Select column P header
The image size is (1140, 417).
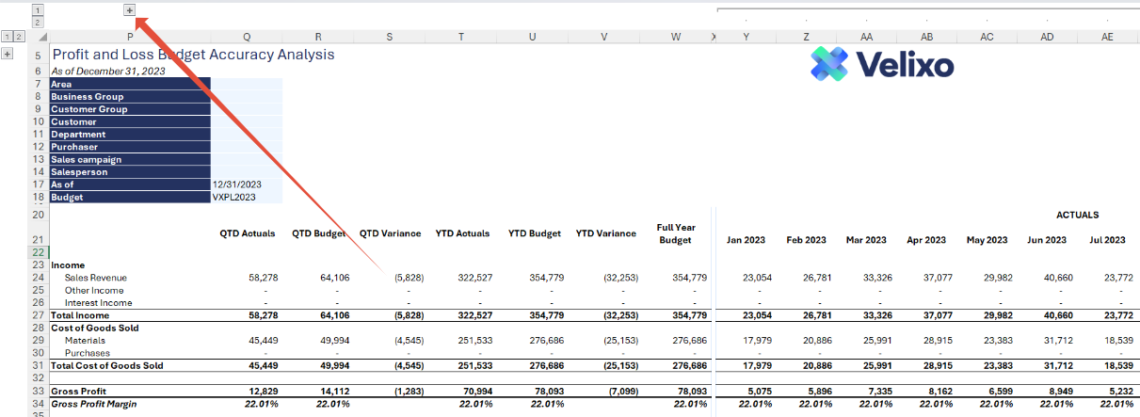(130, 37)
